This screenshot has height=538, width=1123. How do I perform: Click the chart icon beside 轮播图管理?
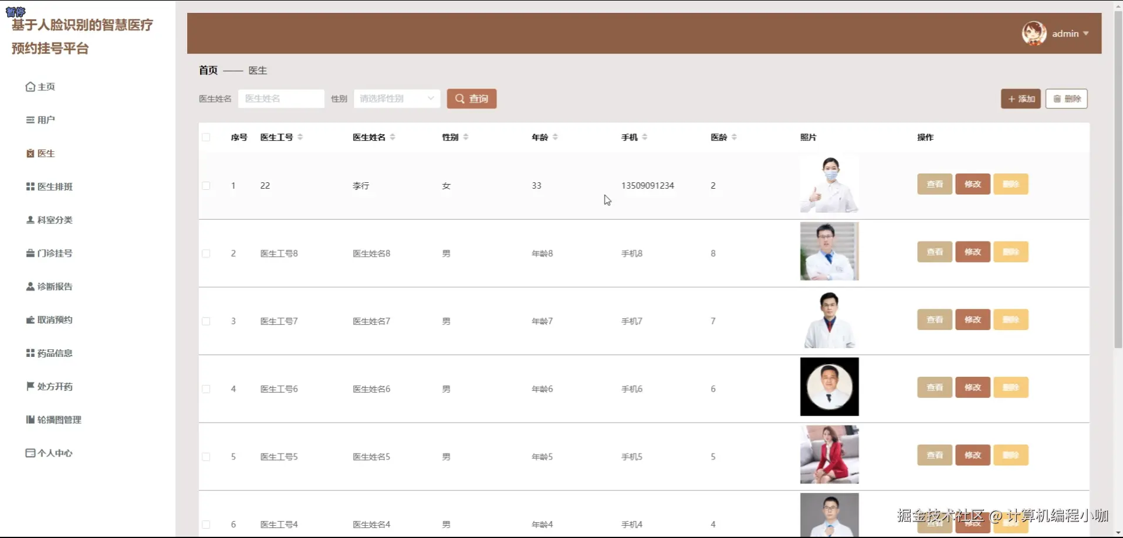30,420
